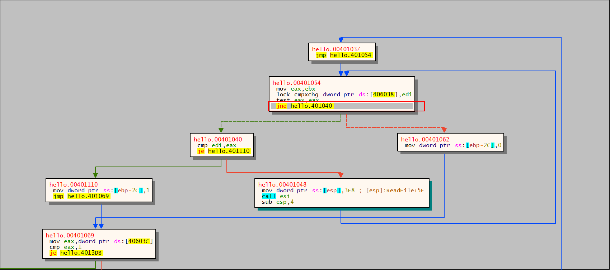Click the mov [esp],3E8 instruction line
The width and height of the screenshot is (610, 270).
click(x=343, y=191)
